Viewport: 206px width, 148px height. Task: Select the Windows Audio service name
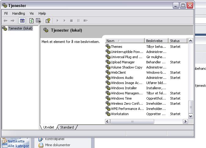[122, 78]
